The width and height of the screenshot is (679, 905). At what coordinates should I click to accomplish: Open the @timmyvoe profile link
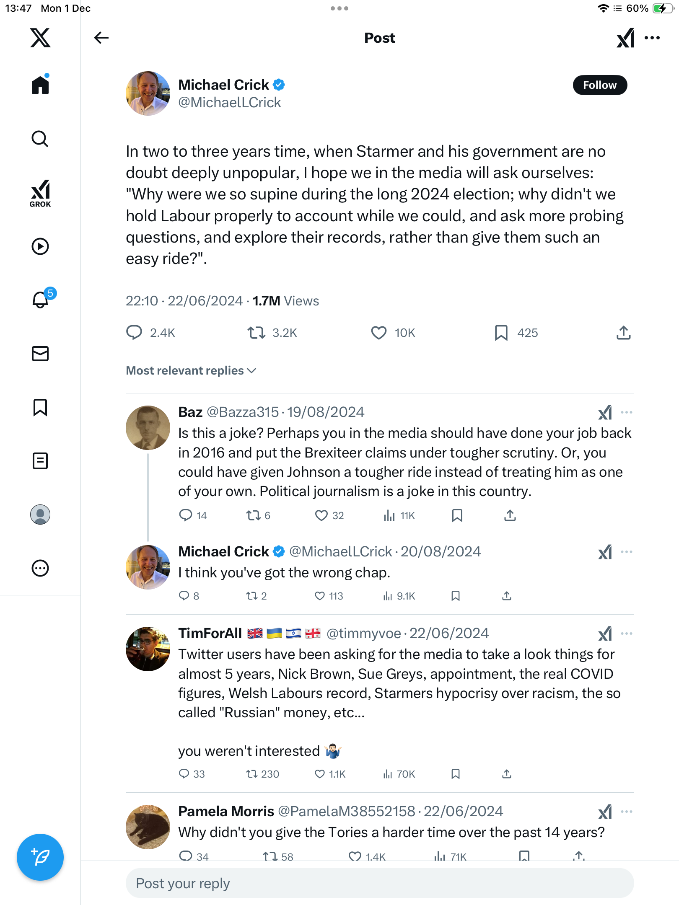pos(363,633)
